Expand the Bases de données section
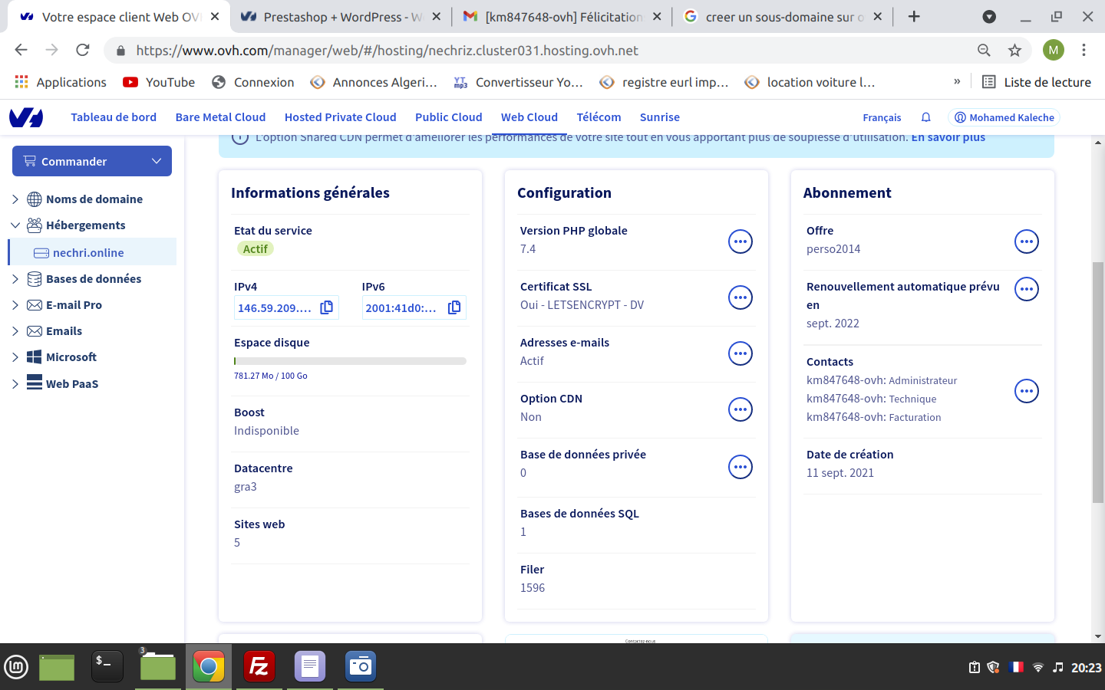This screenshot has height=690, width=1105. click(x=15, y=279)
